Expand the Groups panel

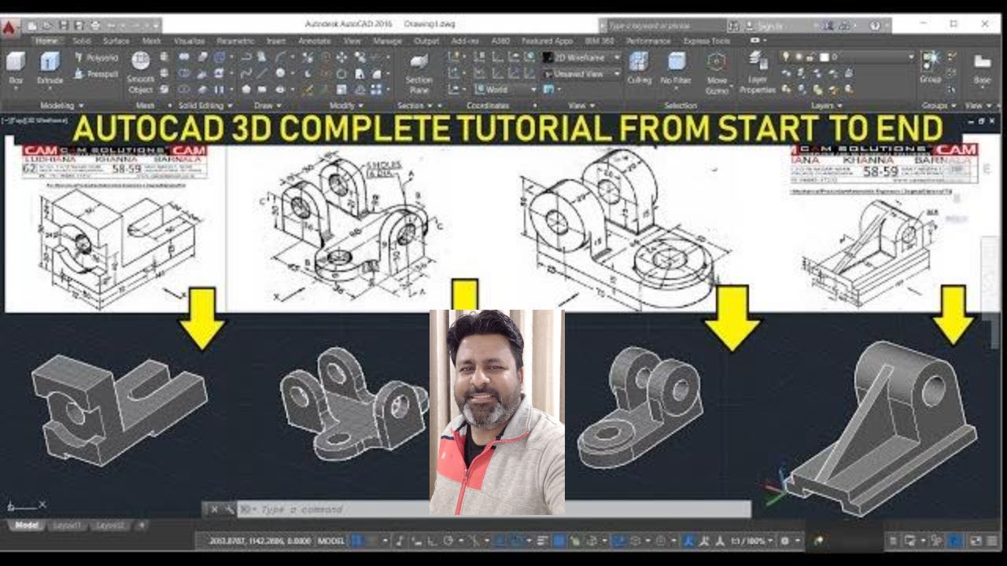938,105
